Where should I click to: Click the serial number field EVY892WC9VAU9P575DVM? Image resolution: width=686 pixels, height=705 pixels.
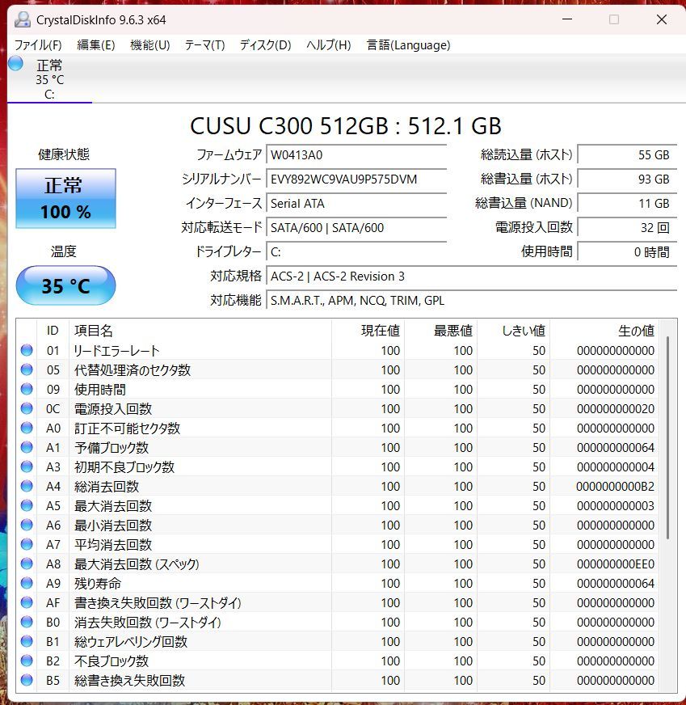tap(356, 179)
